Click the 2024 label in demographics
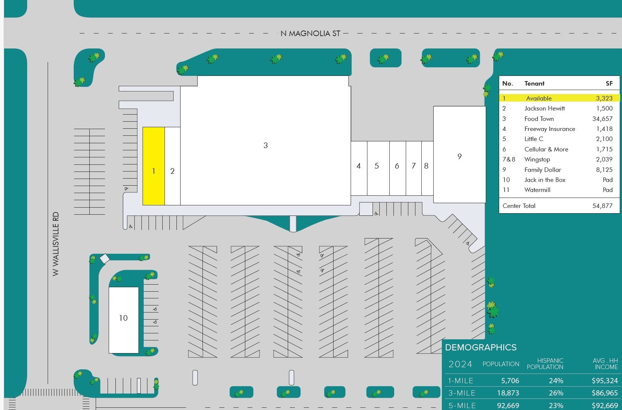The width and height of the screenshot is (622, 410). (x=460, y=364)
